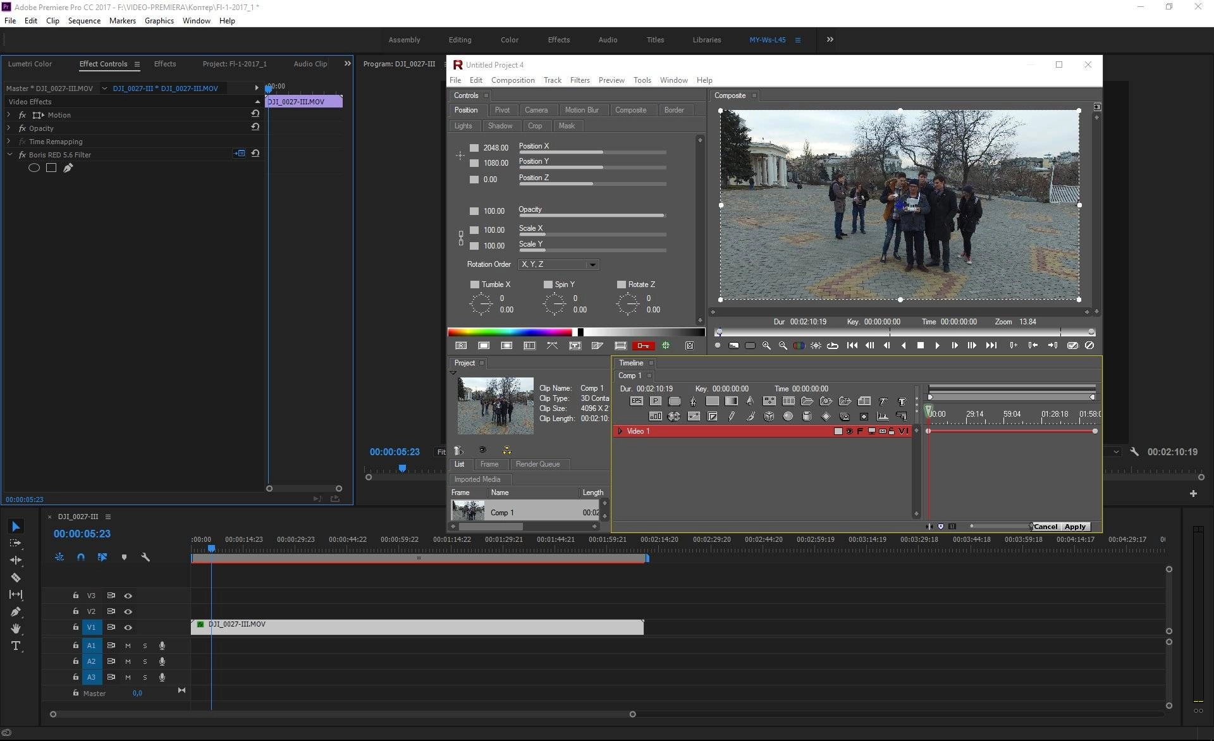Open Boris RED filter setup button
Viewport: 1214px width, 741px height.
[239, 154]
